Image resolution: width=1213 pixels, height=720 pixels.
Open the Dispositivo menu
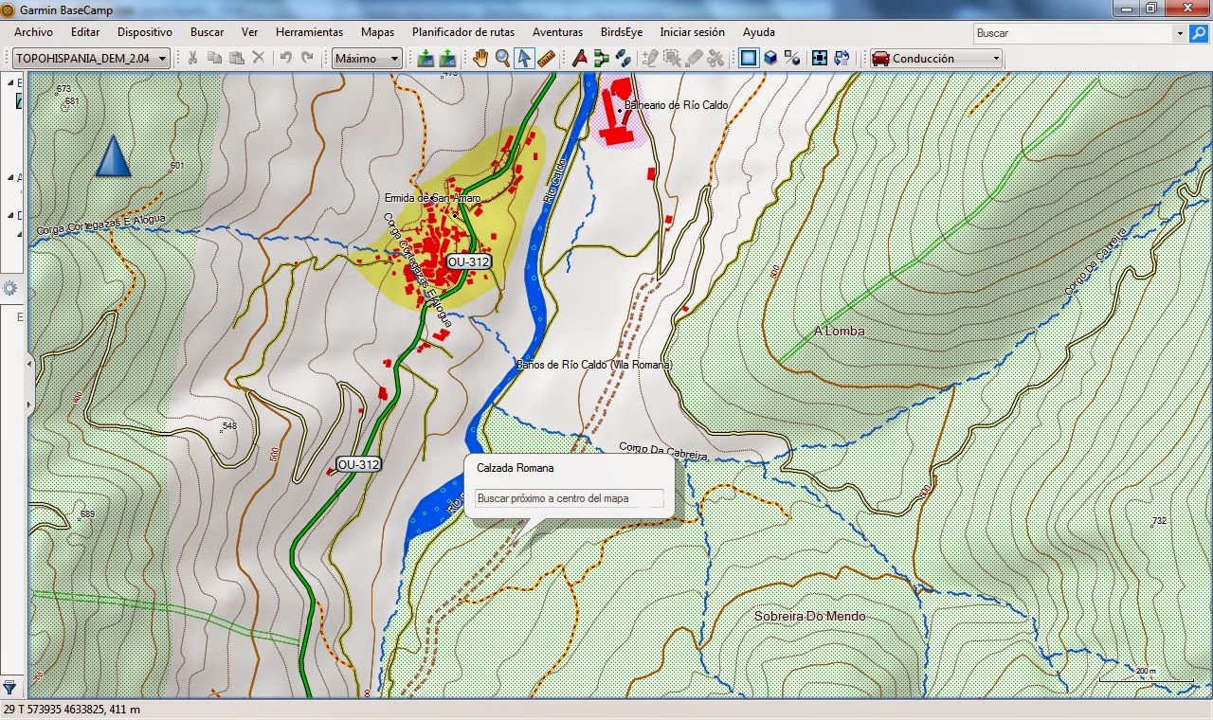pos(145,32)
